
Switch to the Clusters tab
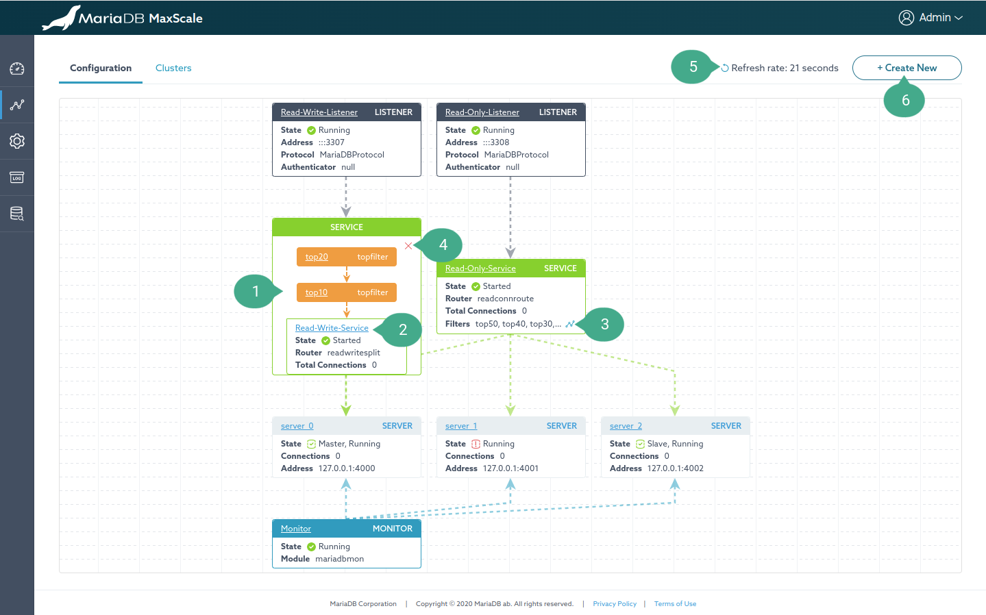173,68
